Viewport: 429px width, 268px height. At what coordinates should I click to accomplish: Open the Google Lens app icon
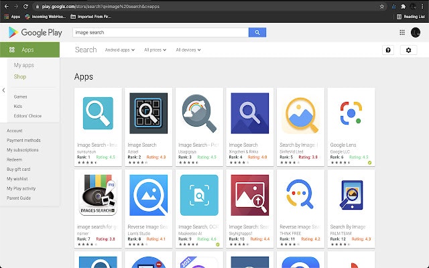point(351,113)
